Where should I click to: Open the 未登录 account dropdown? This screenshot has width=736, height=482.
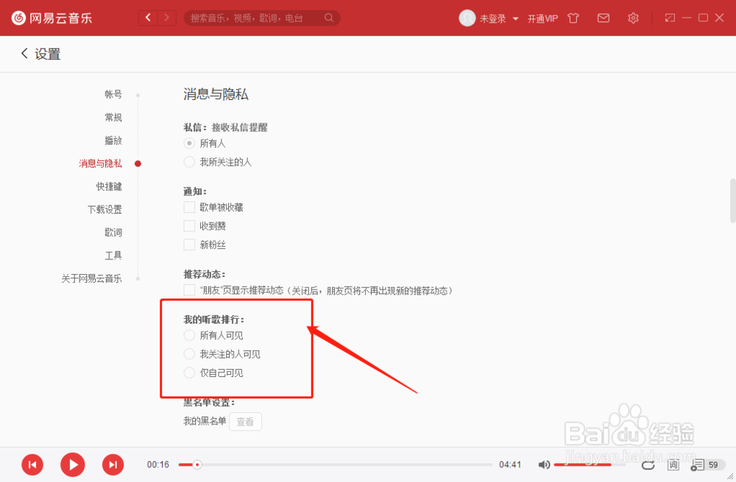click(x=498, y=19)
